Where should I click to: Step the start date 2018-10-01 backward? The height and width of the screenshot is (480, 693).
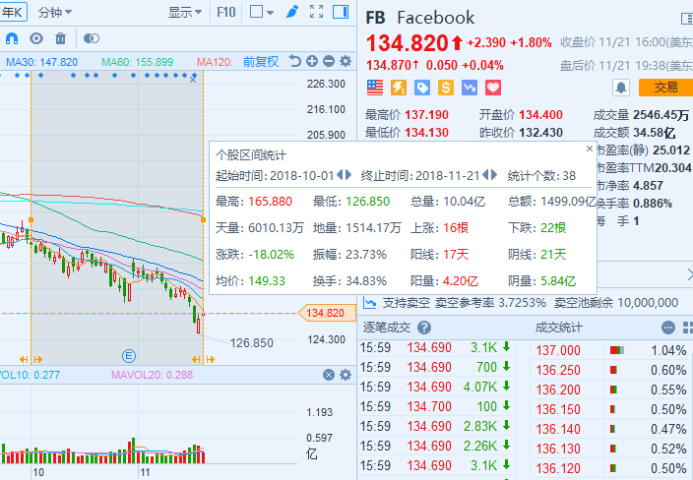(x=340, y=175)
